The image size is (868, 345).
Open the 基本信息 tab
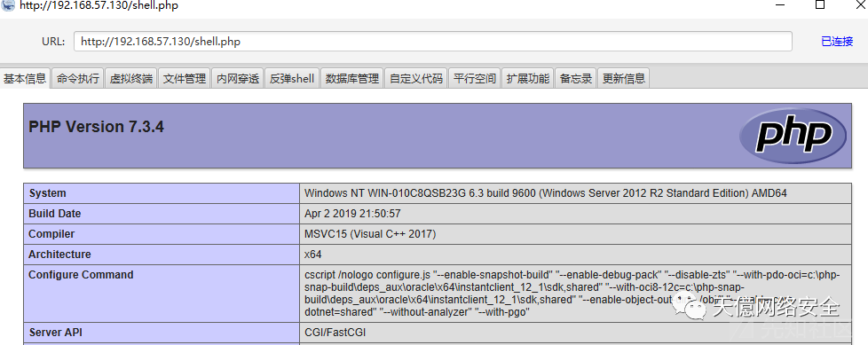tap(25, 79)
